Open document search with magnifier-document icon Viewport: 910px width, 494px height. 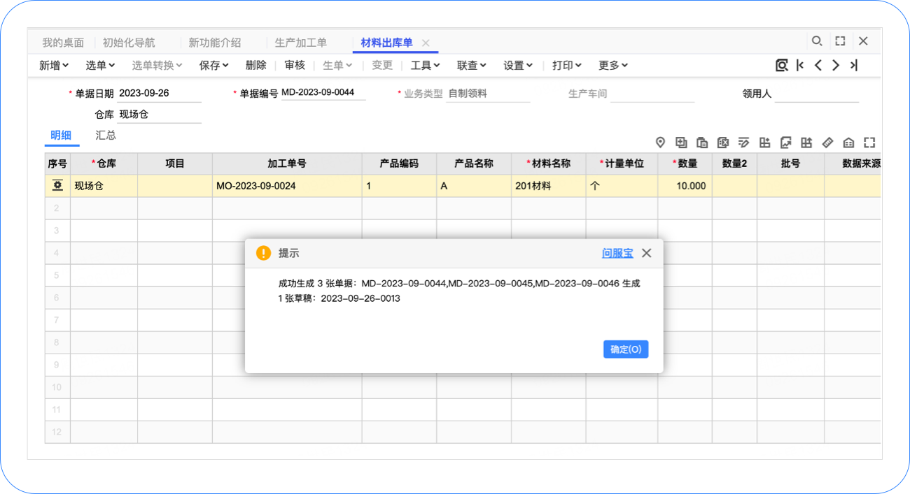(782, 65)
